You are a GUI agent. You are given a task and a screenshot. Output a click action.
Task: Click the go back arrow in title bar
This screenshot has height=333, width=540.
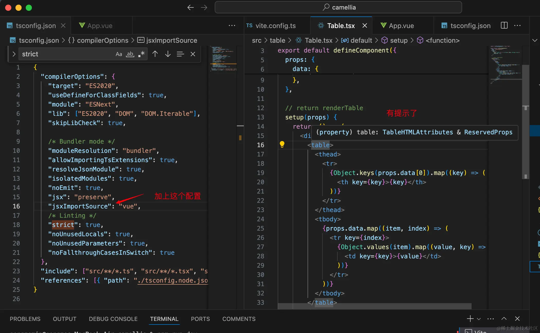(190, 7)
